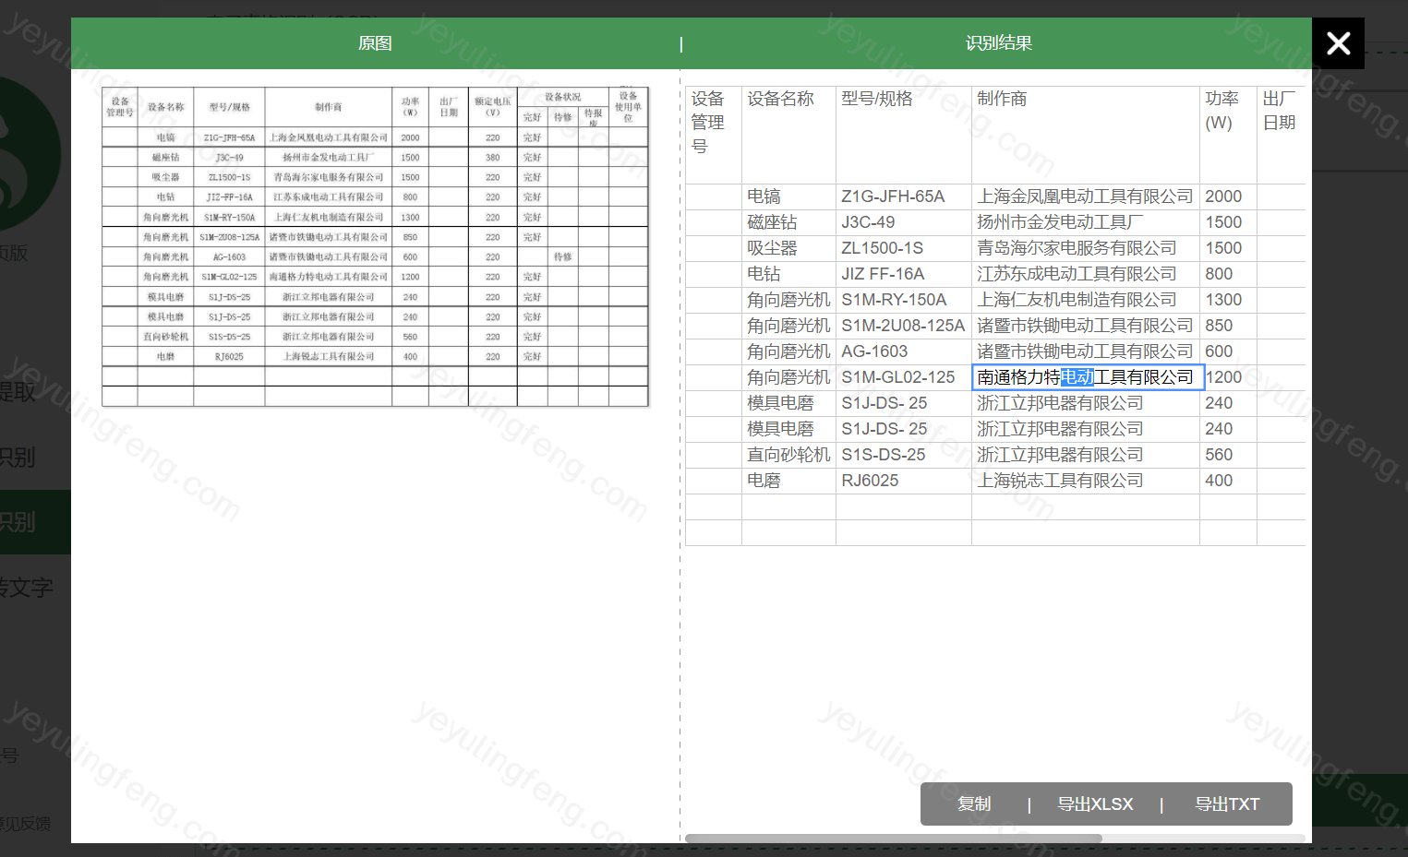Click the power value 560
This screenshot has width=1408, height=857.
[1228, 455]
